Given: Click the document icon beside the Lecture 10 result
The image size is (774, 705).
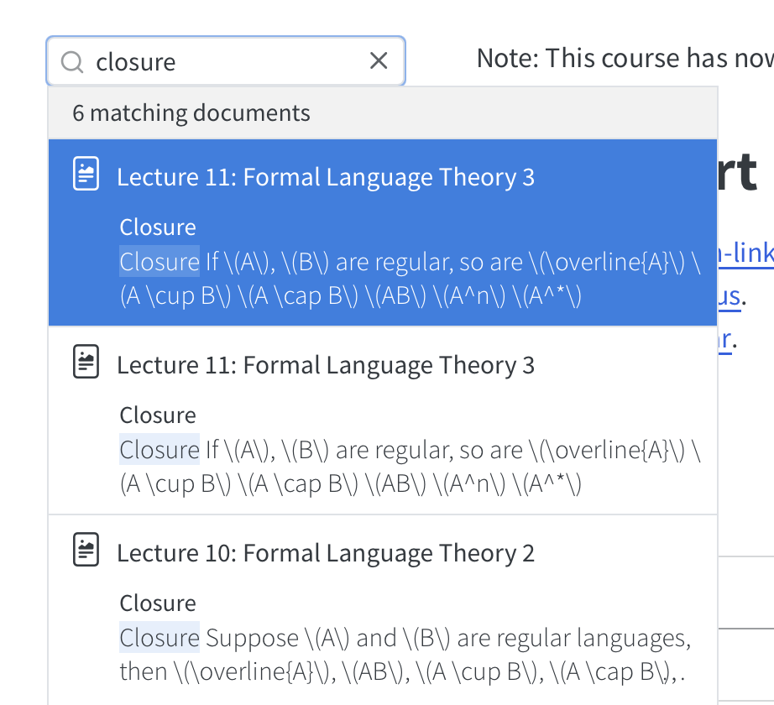Looking at the screenshot, I should [86, 551].
